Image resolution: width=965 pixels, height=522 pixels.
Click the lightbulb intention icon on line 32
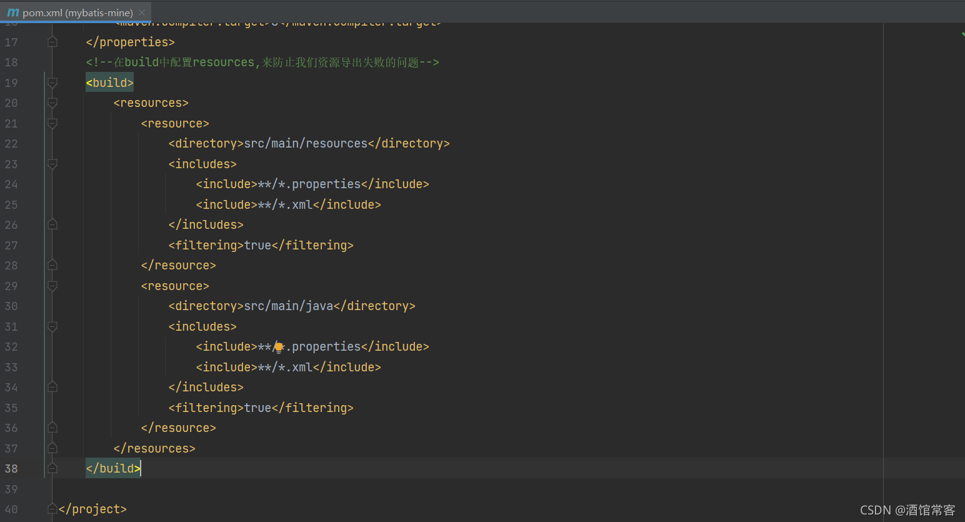coord(279,347)
